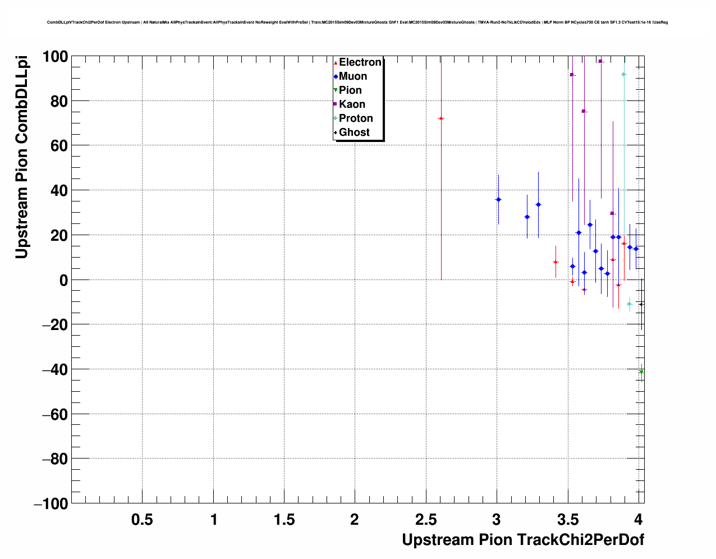Click the y-axis tick label 0

tap(64, 280)
